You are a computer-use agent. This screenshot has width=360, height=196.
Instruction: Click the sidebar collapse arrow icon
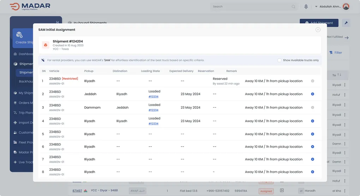[x=58, y=22]
